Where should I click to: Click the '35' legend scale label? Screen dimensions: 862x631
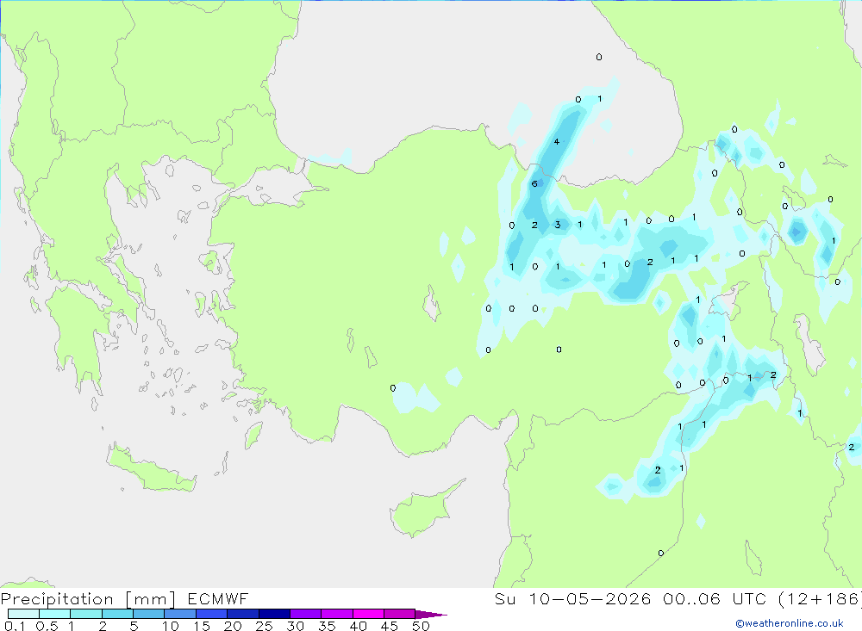point(327,626)
